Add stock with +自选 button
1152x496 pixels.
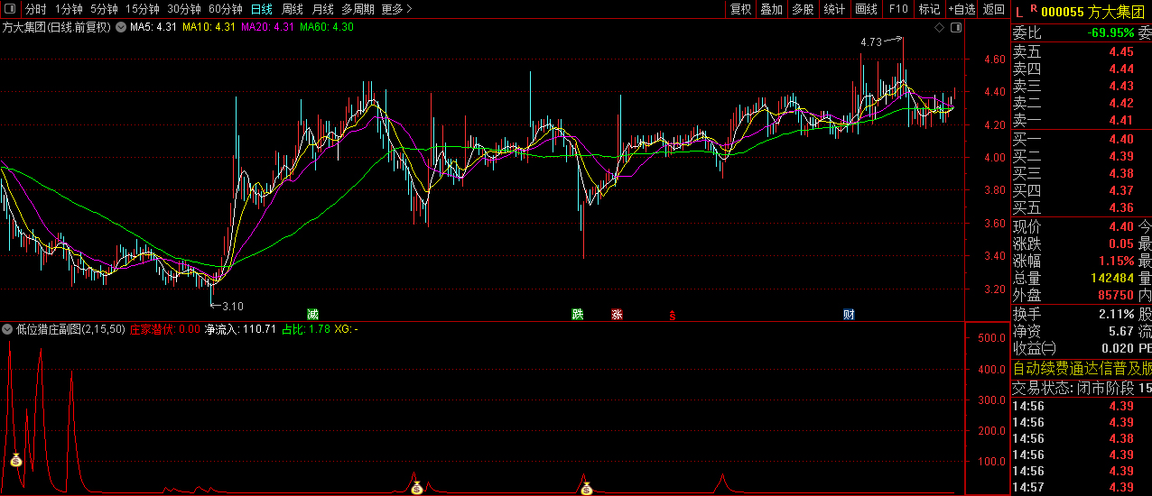962,9
